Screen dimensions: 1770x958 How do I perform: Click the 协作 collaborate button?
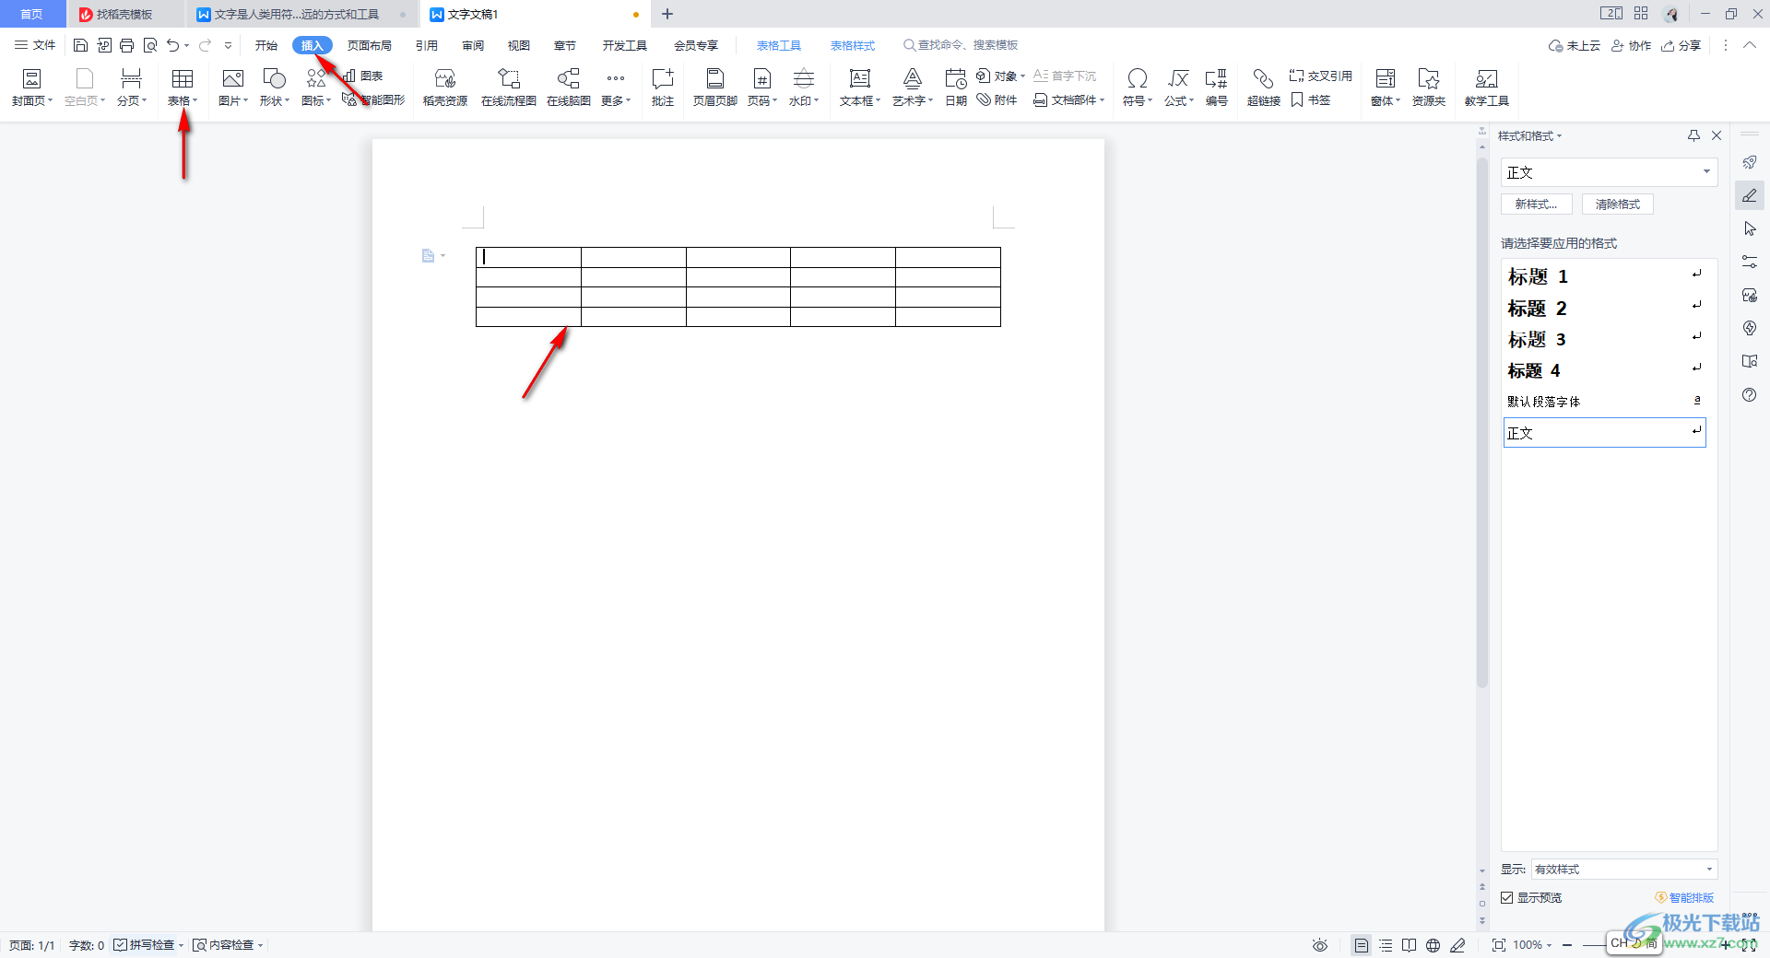pyautogui.click(x=1632, y=45)
